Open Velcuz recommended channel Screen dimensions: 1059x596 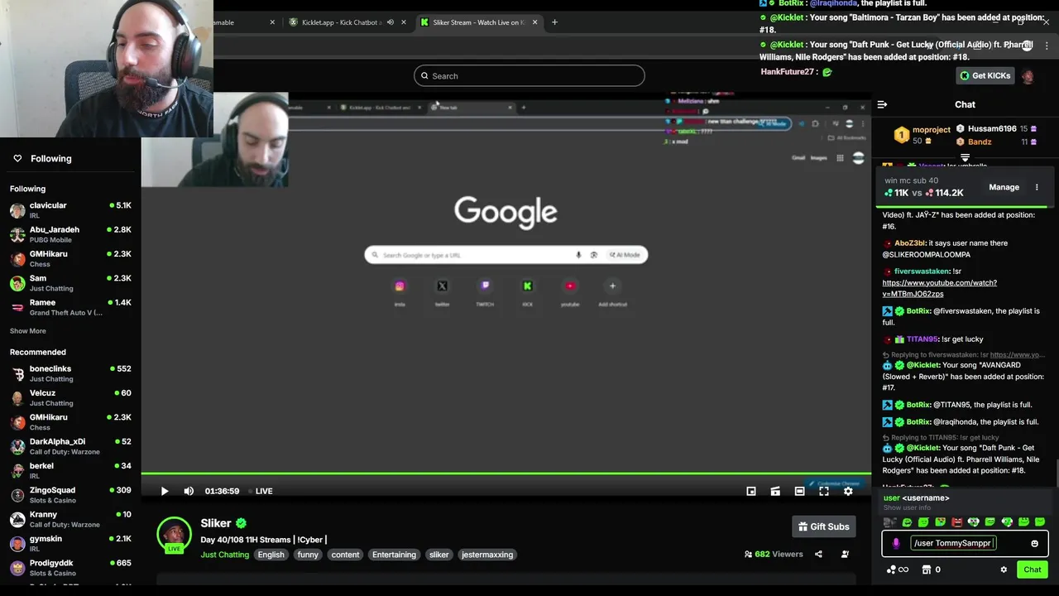point(70,398)
